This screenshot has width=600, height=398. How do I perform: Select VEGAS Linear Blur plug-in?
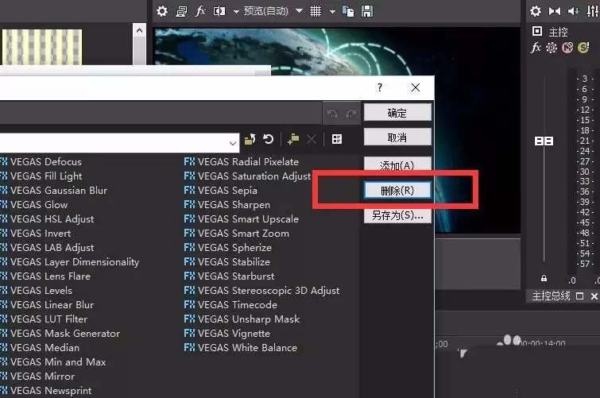[47, 304]
